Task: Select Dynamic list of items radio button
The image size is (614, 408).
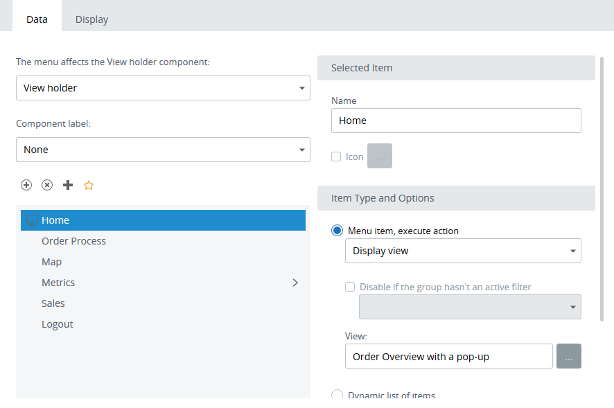Action: [337, 396]
